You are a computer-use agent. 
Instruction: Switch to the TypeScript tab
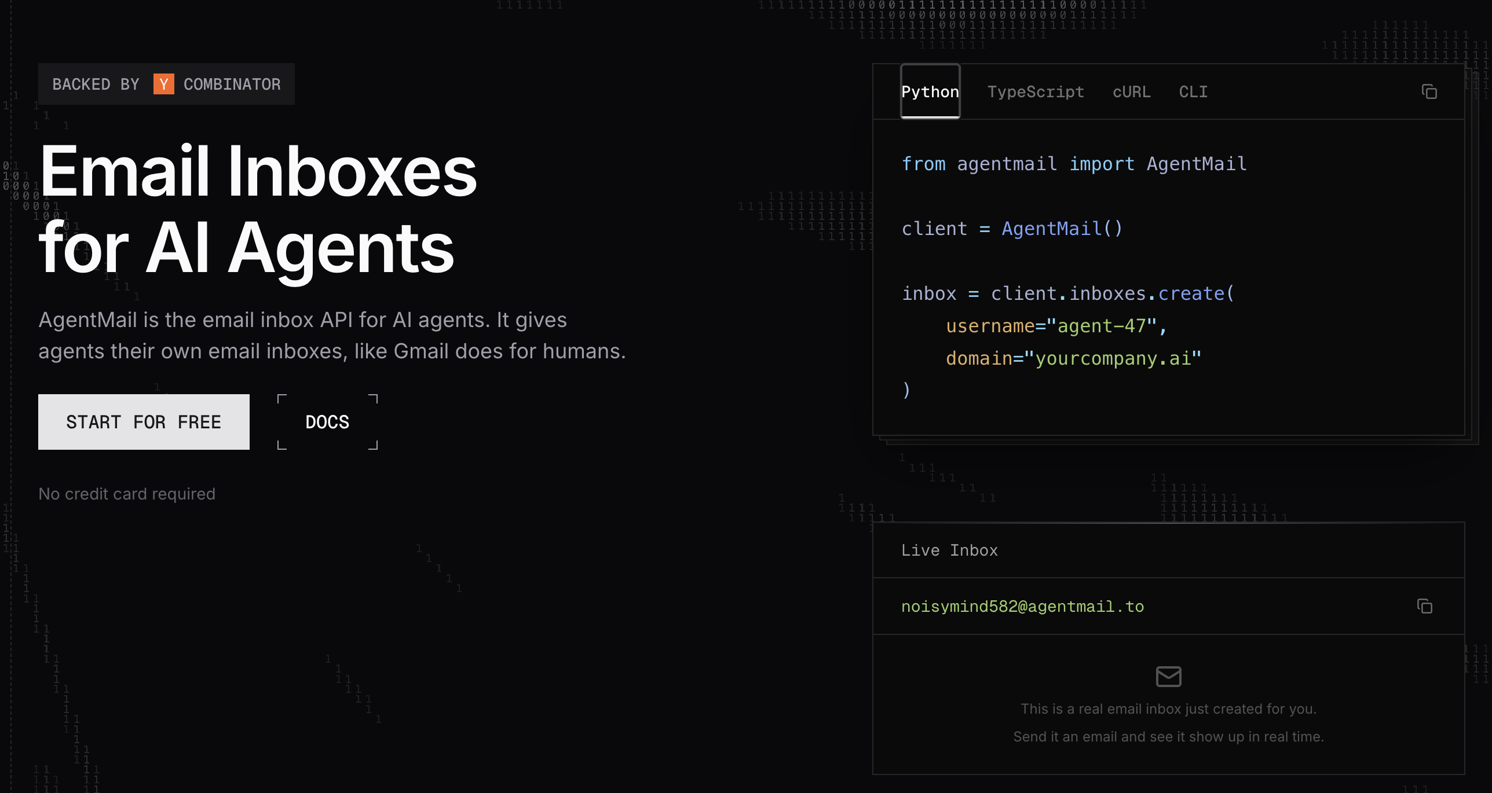click(x=1036, y=91)
